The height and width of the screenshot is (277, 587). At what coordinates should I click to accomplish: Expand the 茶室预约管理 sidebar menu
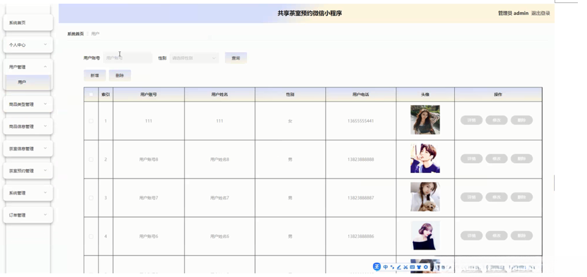[28, 171]
